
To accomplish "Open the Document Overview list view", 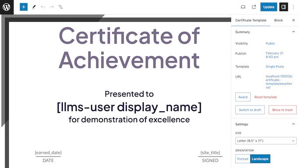I will pyautogui.click(x=60, y=7).
